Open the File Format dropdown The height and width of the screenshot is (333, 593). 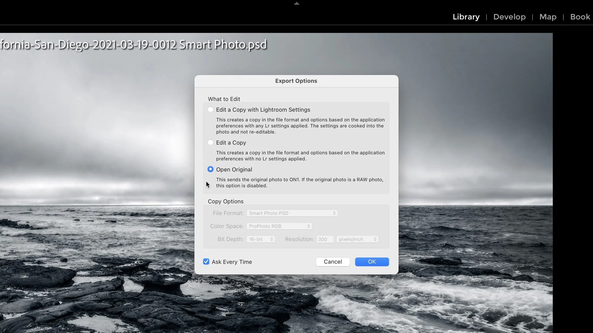(x=292, y=213)
